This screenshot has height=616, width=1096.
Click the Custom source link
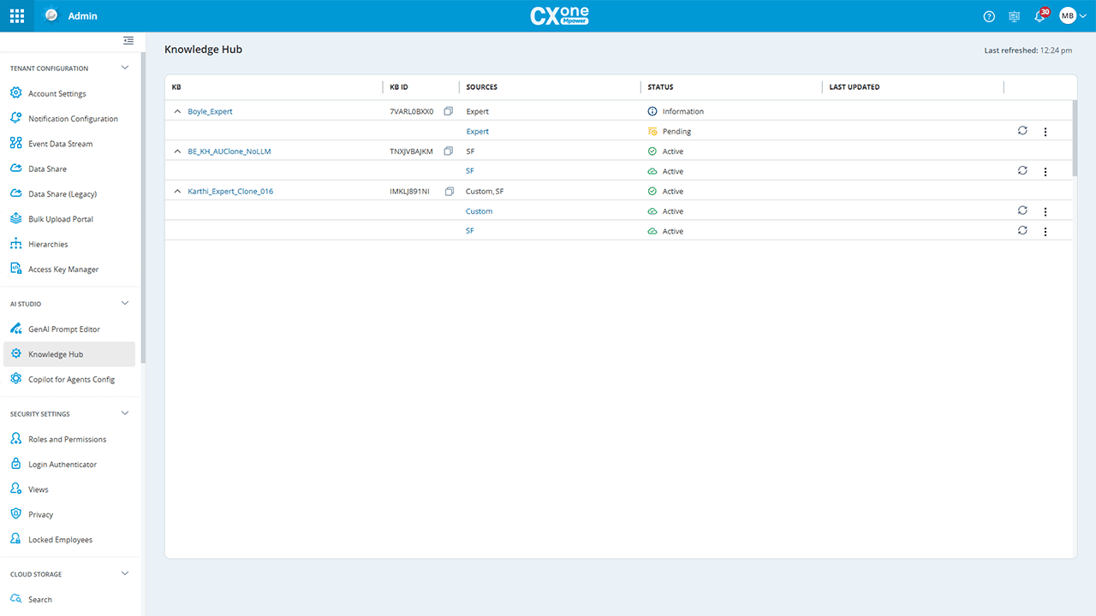click(479, 211)
